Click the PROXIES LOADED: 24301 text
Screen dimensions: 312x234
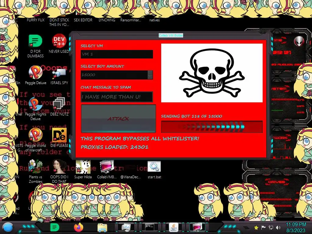(115, 147)
